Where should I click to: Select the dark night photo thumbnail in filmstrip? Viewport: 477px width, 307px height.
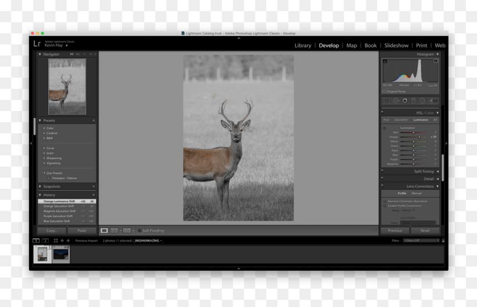61,254
